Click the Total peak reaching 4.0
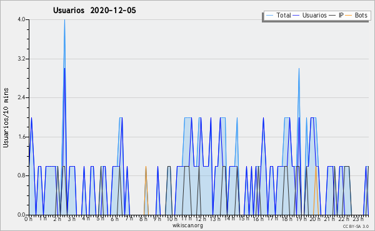 [64, 20]
